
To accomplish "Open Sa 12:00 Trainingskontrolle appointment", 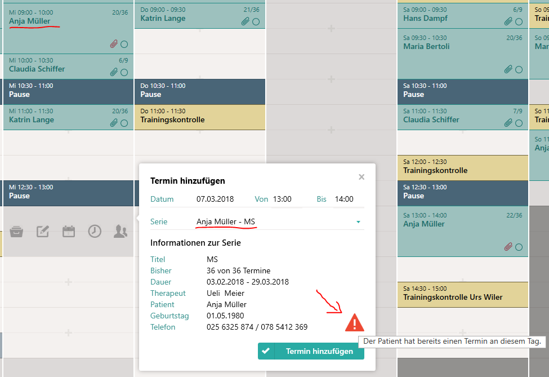I will pos(463,168).
